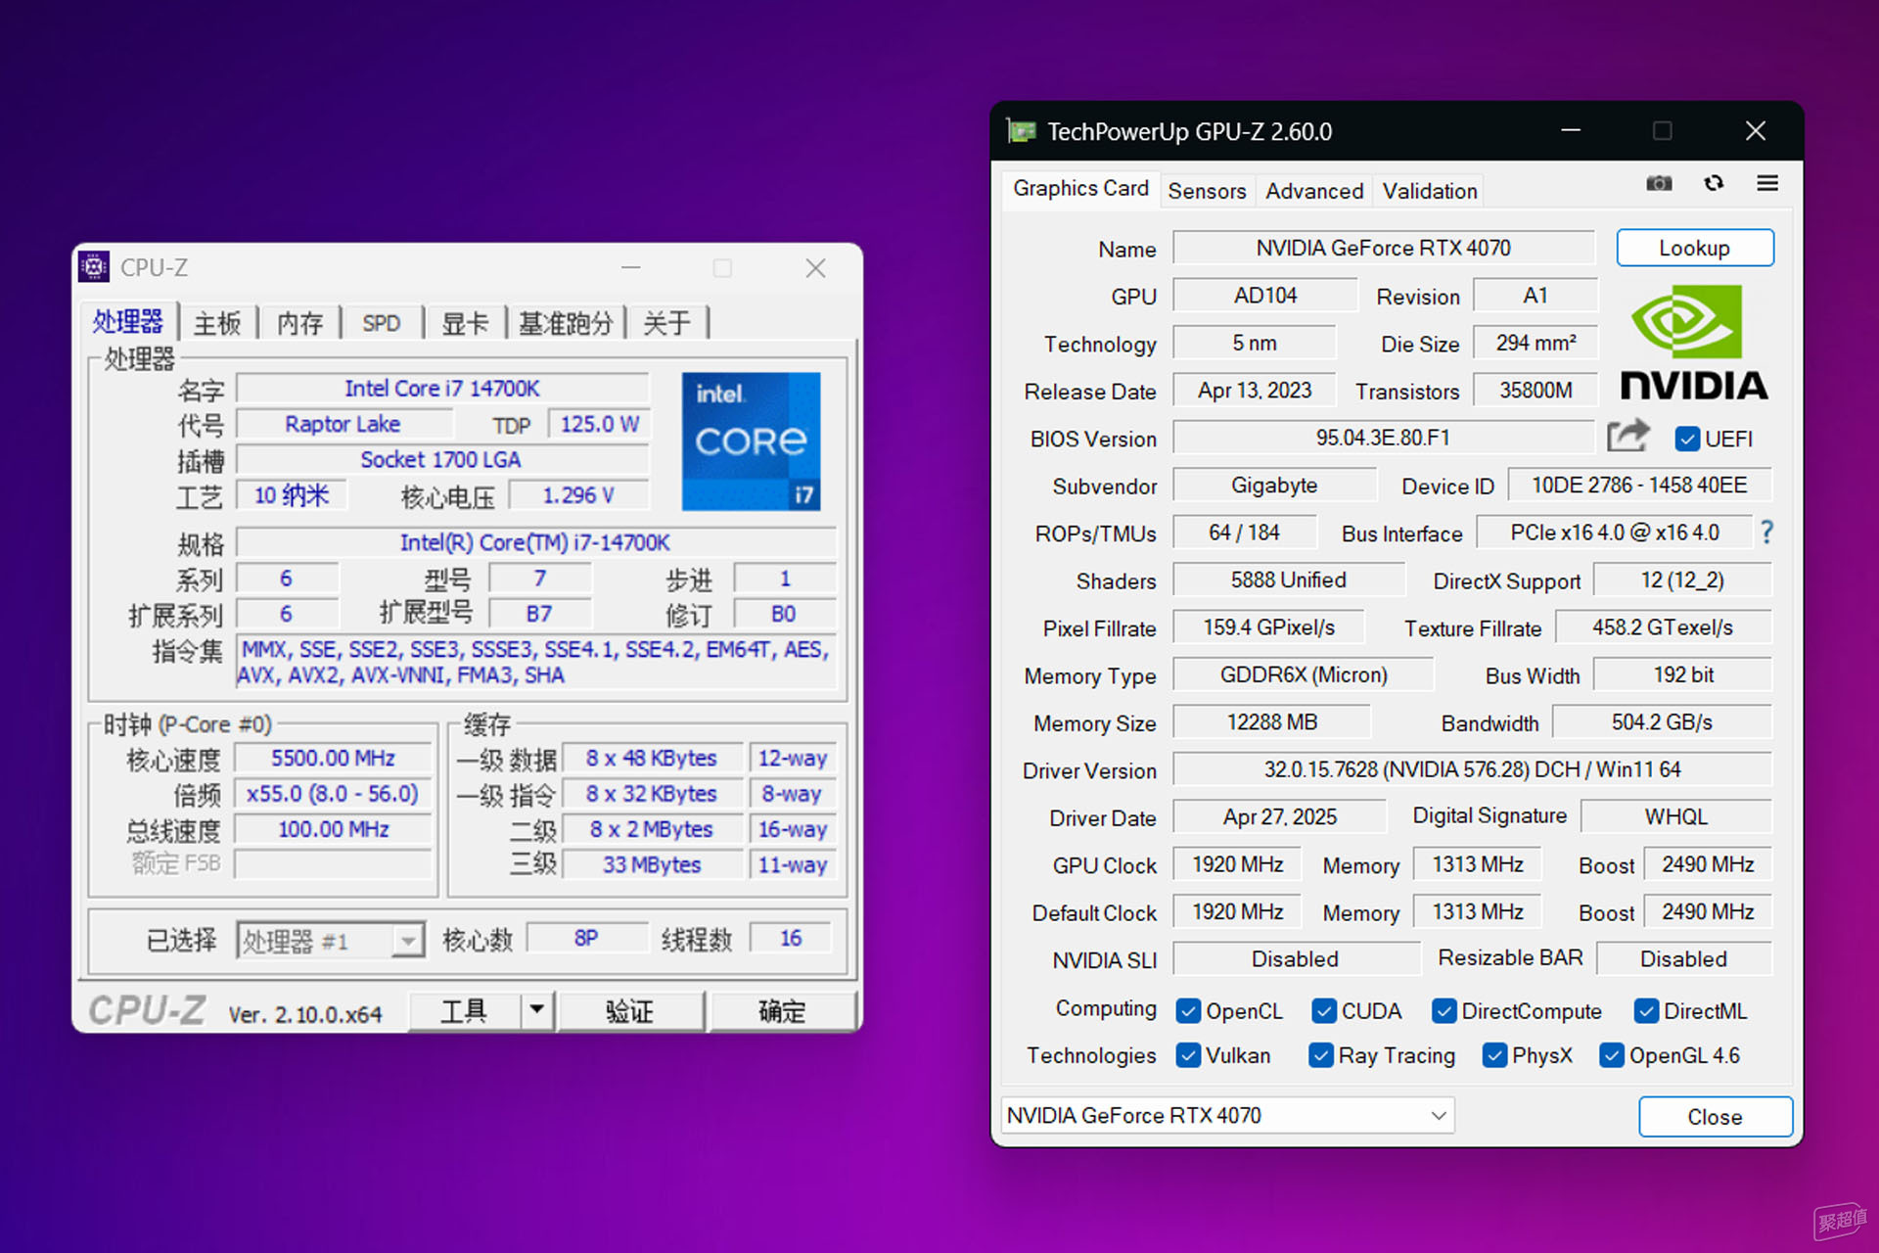Viewport: 1879px width, 1253px height.
Task: Click the Lookup button
Action: click(x=1694, y=248)
